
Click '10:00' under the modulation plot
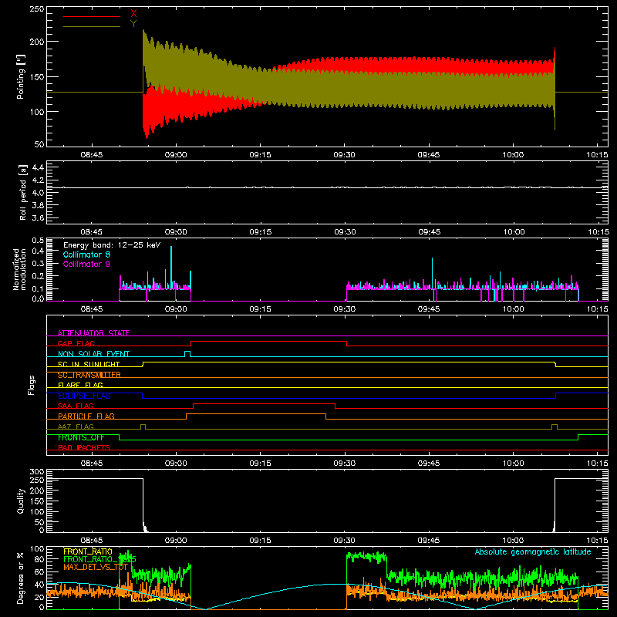pyautogui.click(x=513, y=309)
